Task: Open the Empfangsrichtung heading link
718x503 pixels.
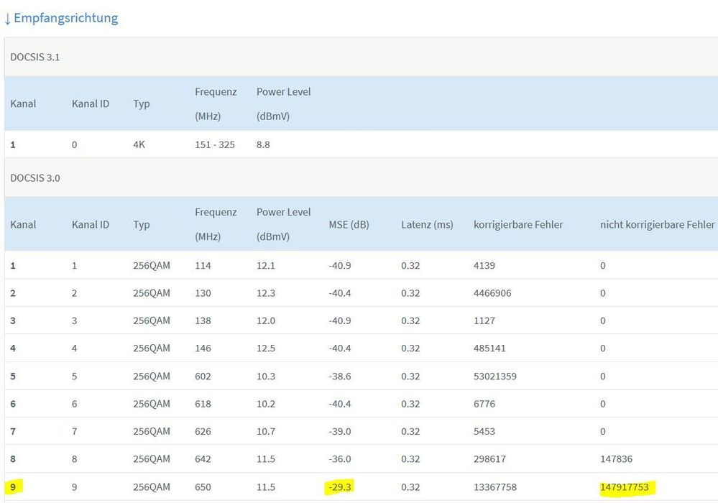Action: pyautogui.click(x=65, y=18)
